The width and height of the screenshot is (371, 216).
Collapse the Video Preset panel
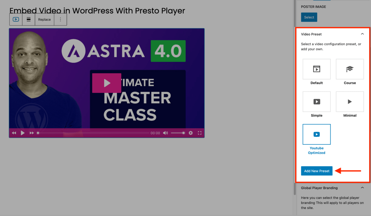coord(362,34)
